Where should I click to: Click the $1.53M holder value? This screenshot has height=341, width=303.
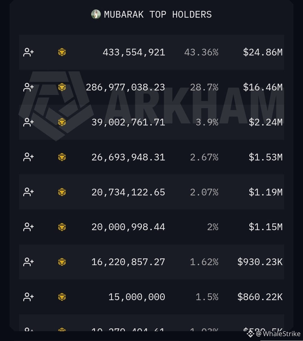[x=265, y=157]
